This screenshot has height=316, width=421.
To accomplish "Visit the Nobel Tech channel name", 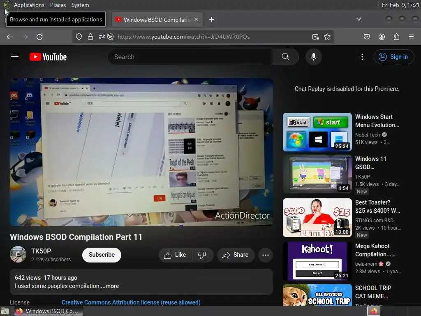I will 368,135.
